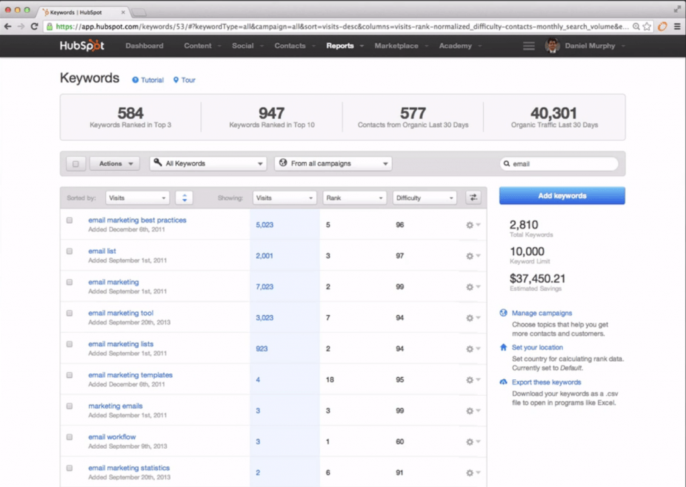Image resolution: width=686 pixels, height=487 pixels.
Task: Open gear settings for email marketing lists
Action: 473,349
